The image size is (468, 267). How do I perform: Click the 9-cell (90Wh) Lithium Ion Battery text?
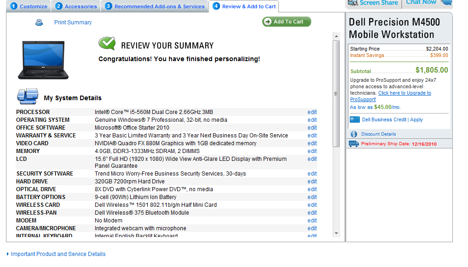coord(135,197)
